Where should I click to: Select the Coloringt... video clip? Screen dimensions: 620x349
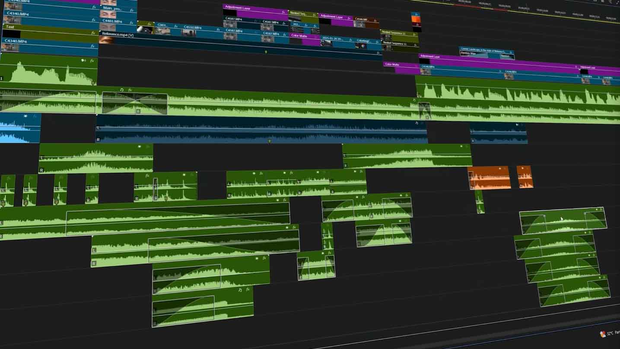(x=368, y=43)
